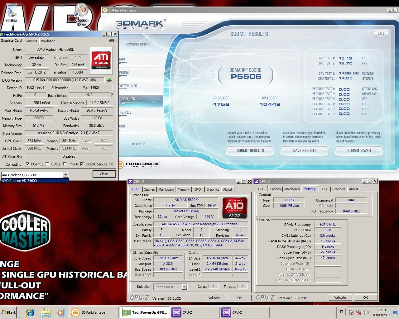Click OK in the right CPU-Z window
Image resolution: width=399 pixels, height=319 pixels.
click(x=365, y=298)
